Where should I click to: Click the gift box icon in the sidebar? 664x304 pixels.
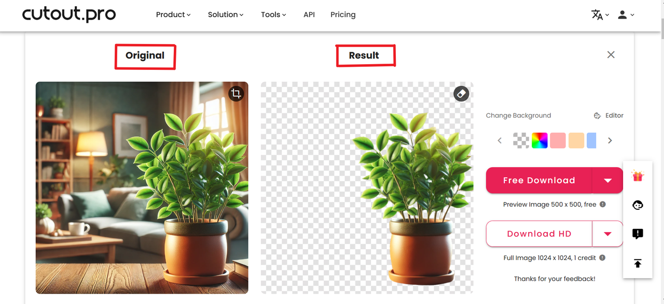(x=638, y=176)
